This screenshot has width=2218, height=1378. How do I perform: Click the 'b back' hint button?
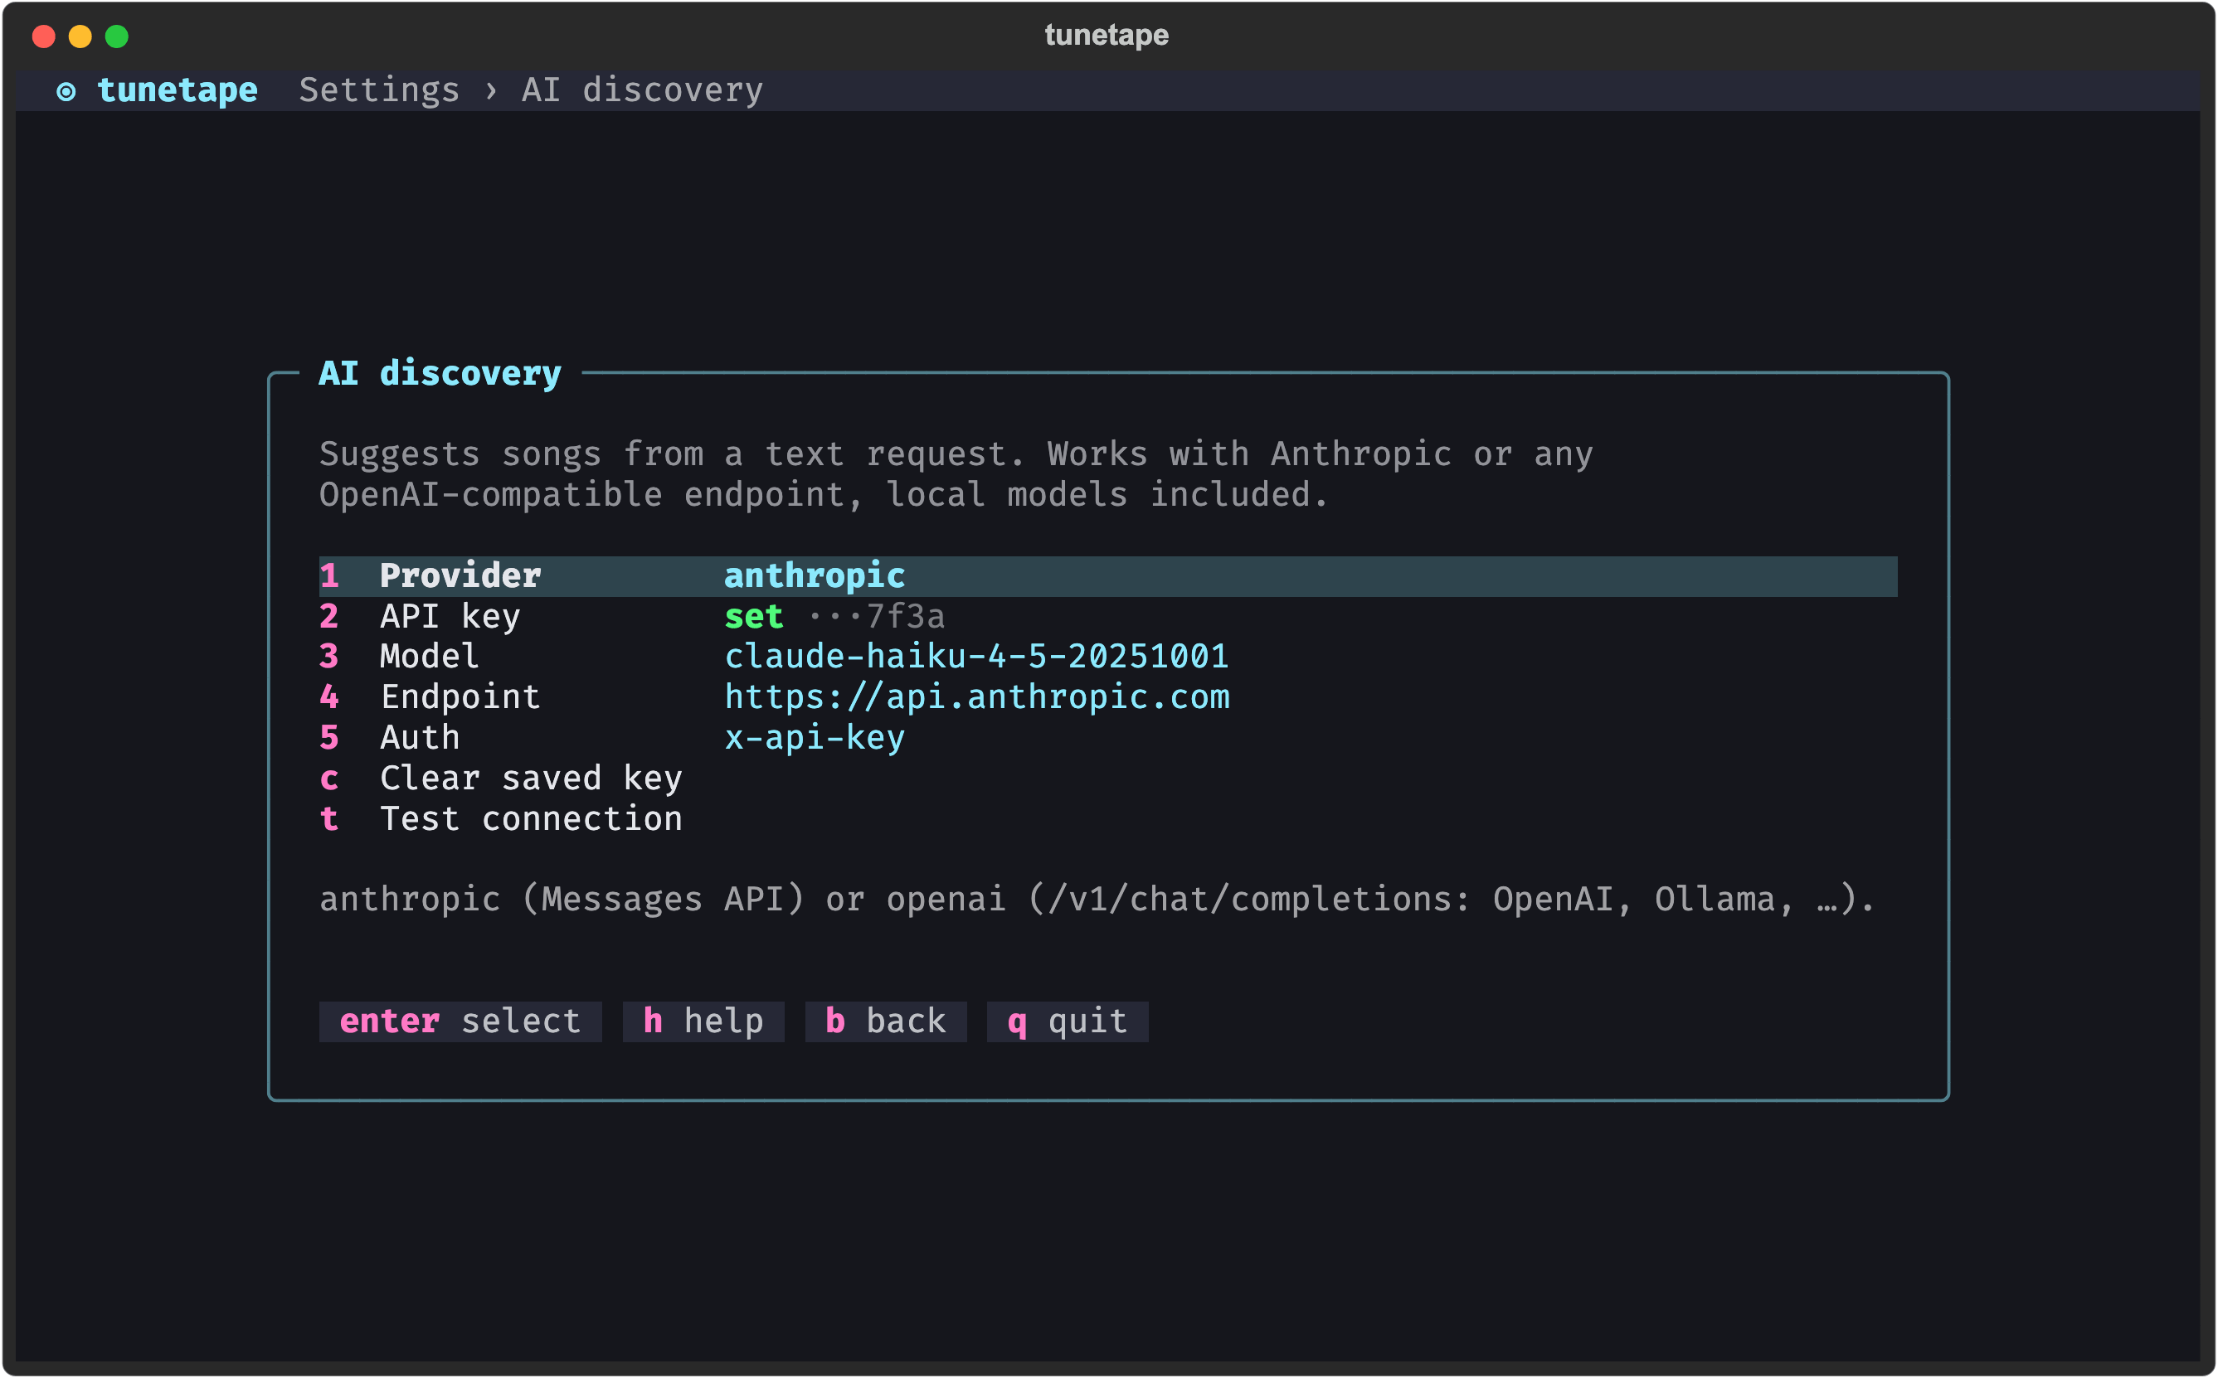pyautogui.click(x=885, y=1021)
